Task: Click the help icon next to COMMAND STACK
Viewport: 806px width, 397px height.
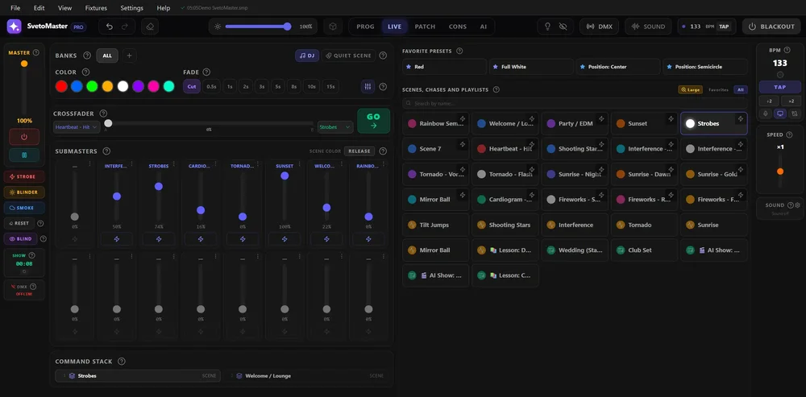Action: pos(122,362)
